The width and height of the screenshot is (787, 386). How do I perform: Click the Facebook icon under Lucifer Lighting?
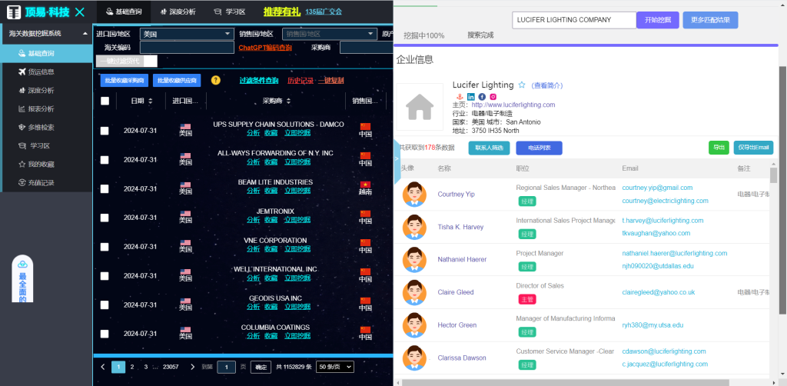pos(482,96)
